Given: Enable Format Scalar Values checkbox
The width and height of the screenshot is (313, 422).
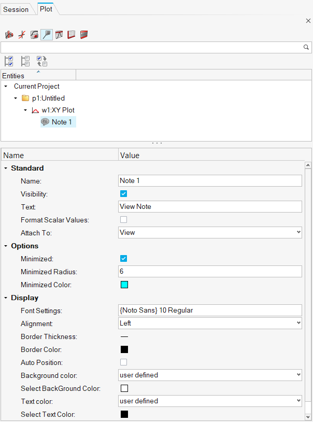Looking at the screenshot, I should click(x=123, y=220).
